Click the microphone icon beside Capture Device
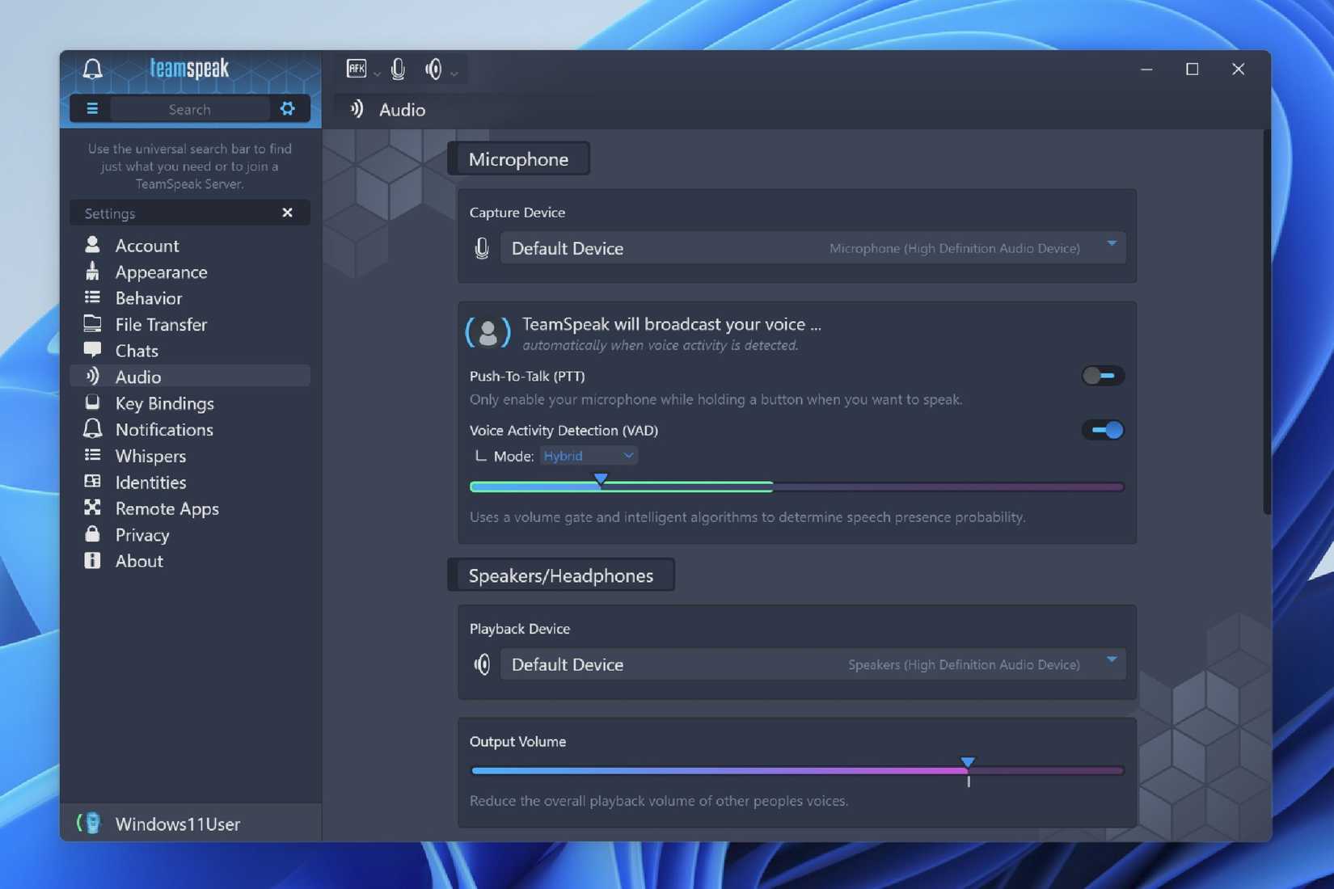 (482, 248)
